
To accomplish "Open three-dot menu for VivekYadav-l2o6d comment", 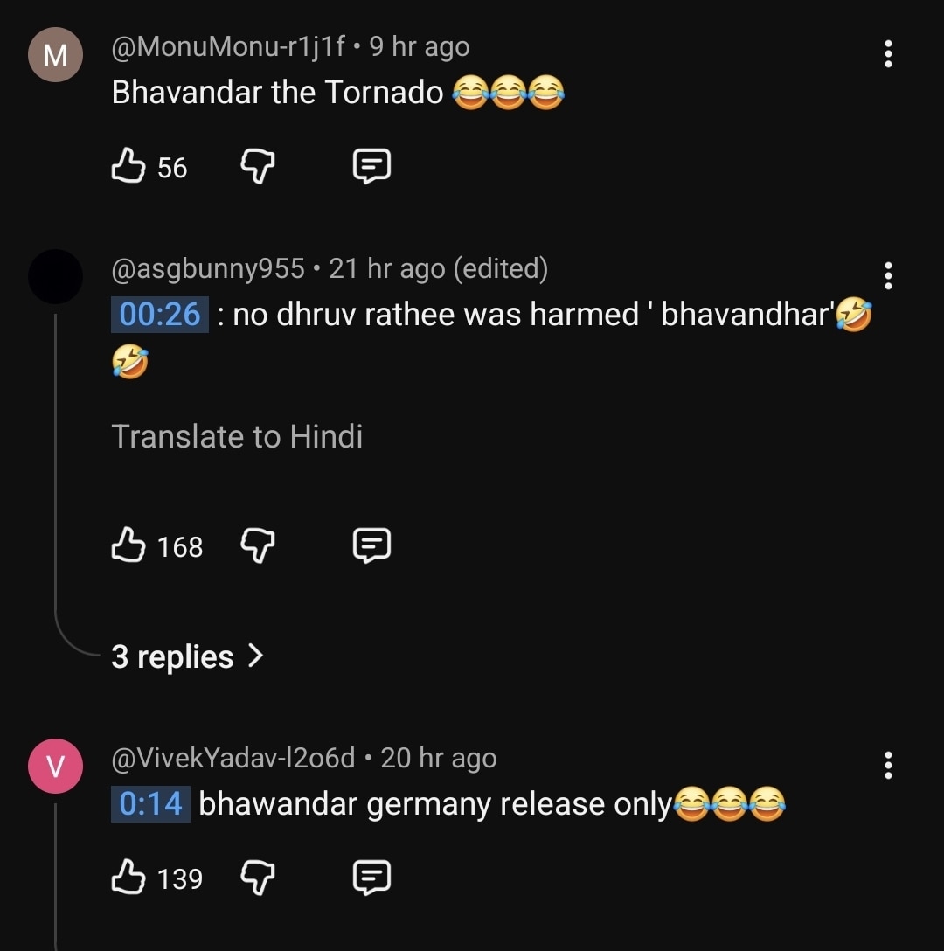I will (x=888, y=766).
